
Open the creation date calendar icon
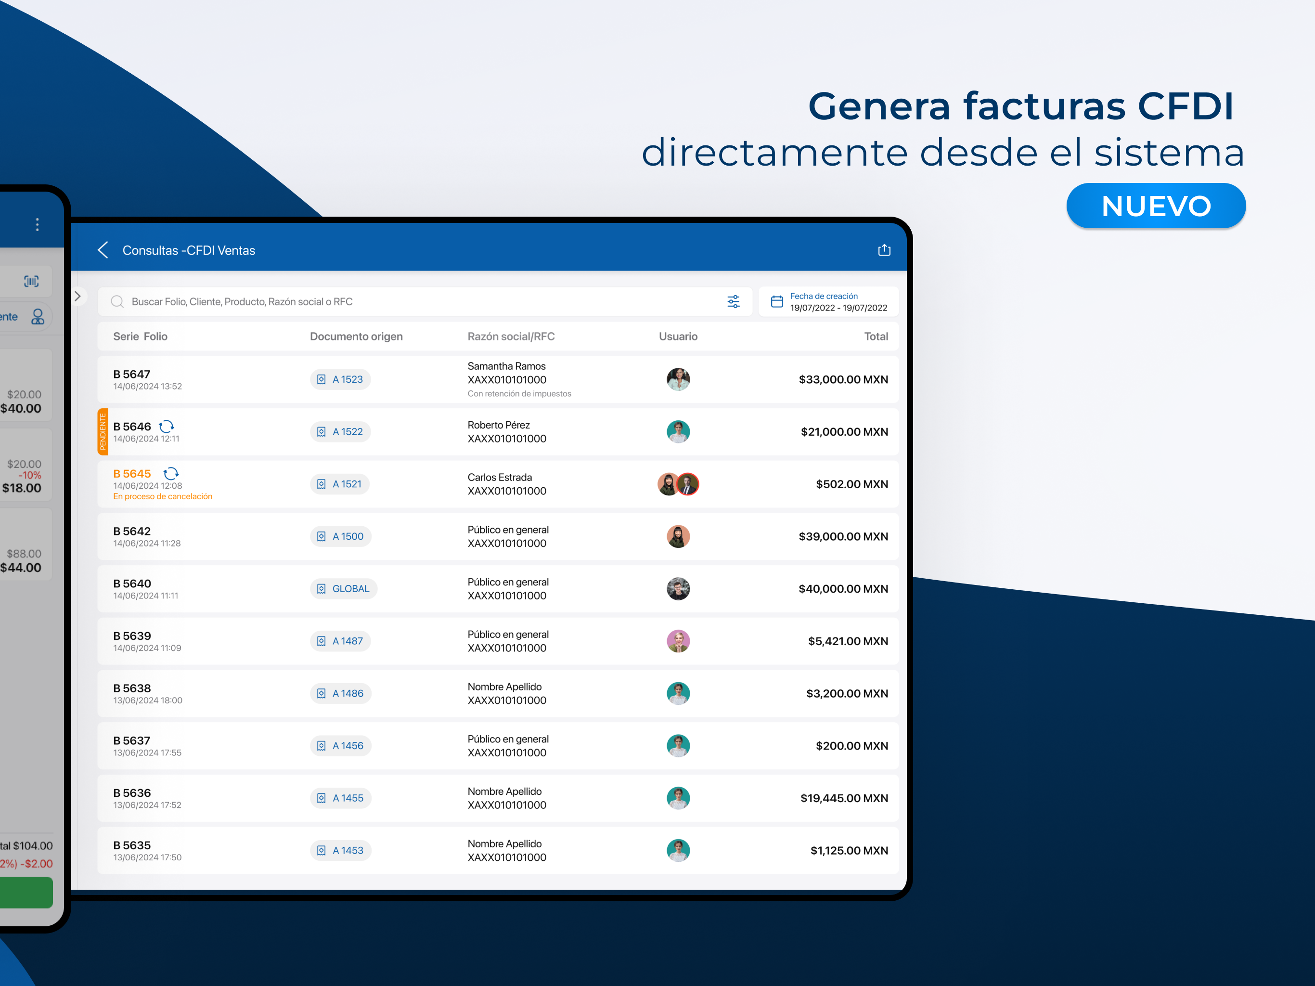(776, 301)
